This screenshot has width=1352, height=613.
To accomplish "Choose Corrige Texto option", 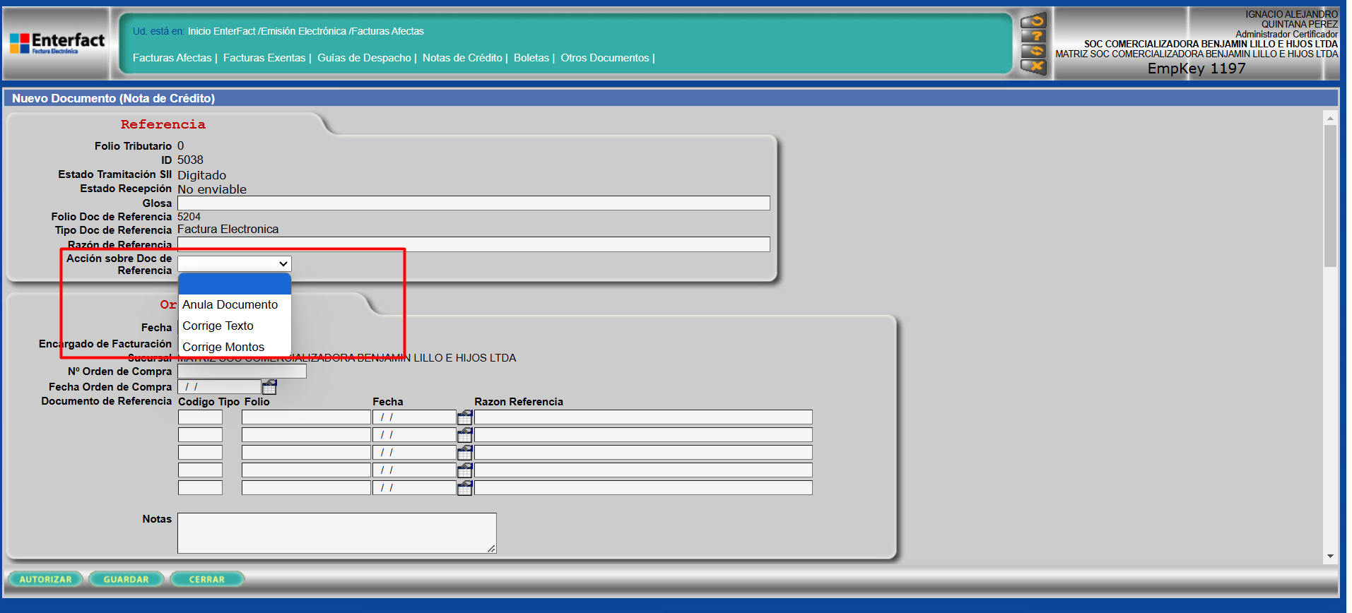I will [x=218, y=326].
